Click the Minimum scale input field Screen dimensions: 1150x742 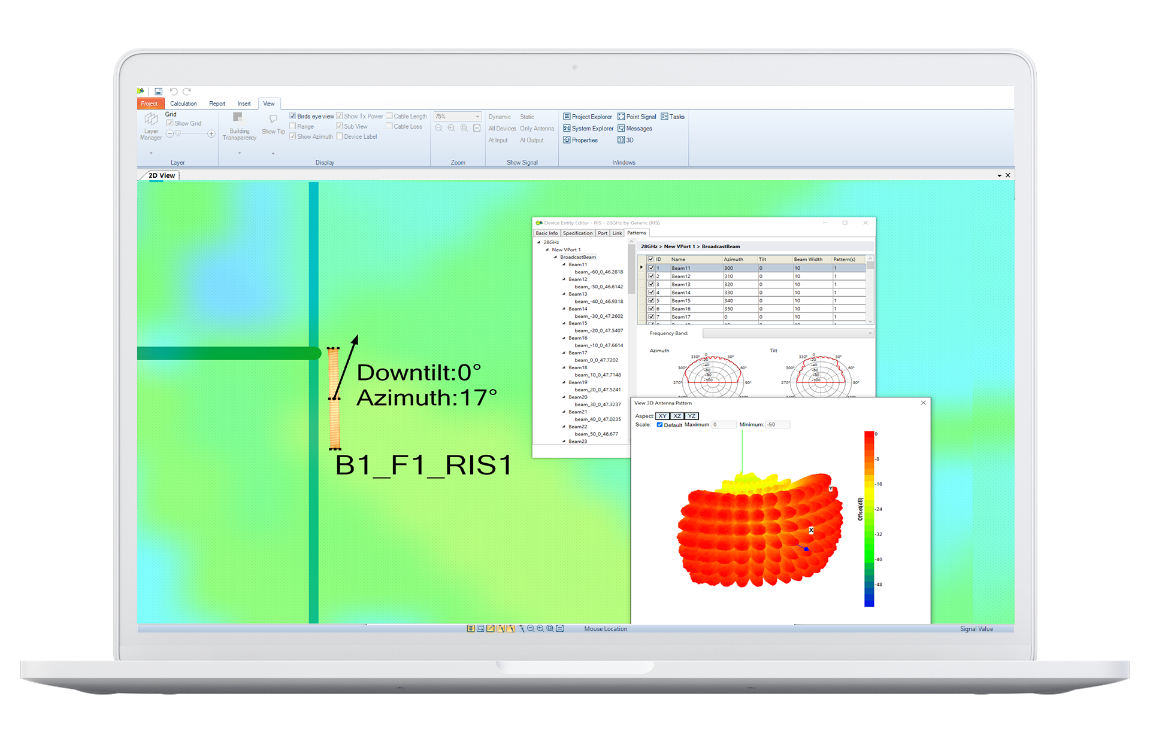(x=778, y=425)
